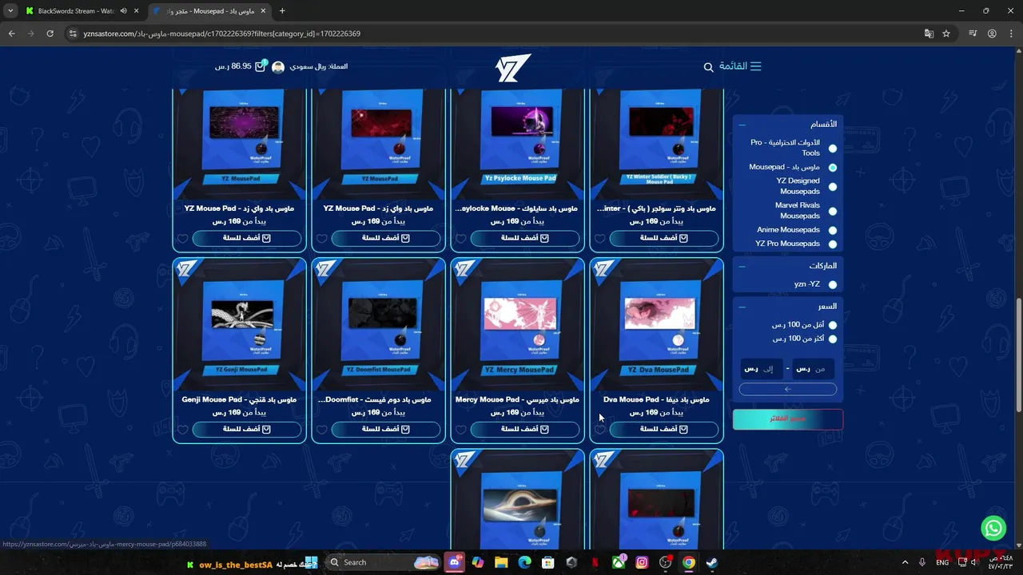The height and width of the screenshot is (575, 1023).
Task: Add Winter Soldier mouse pad to cart
Action: (664, 238)
